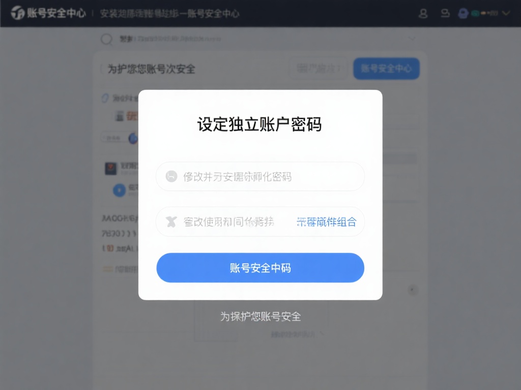This screenshot has height=390, width=521.
Task: Select the radio circle above the panel
Action: pos(107,39)
